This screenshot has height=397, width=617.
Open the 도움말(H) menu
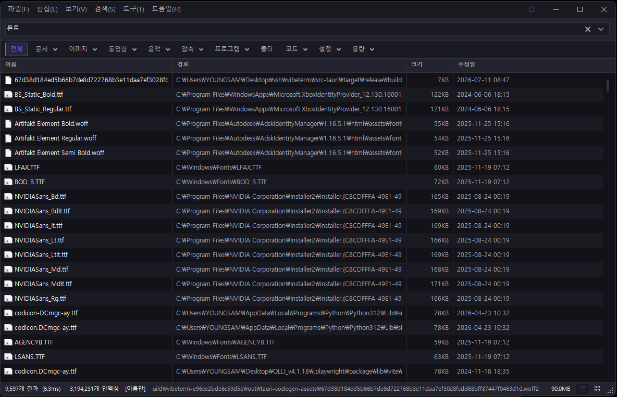[166, 9]
